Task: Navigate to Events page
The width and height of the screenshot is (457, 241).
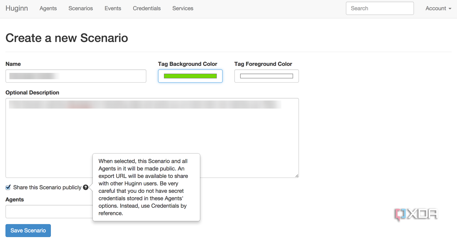Action: (x=113, y=9)
